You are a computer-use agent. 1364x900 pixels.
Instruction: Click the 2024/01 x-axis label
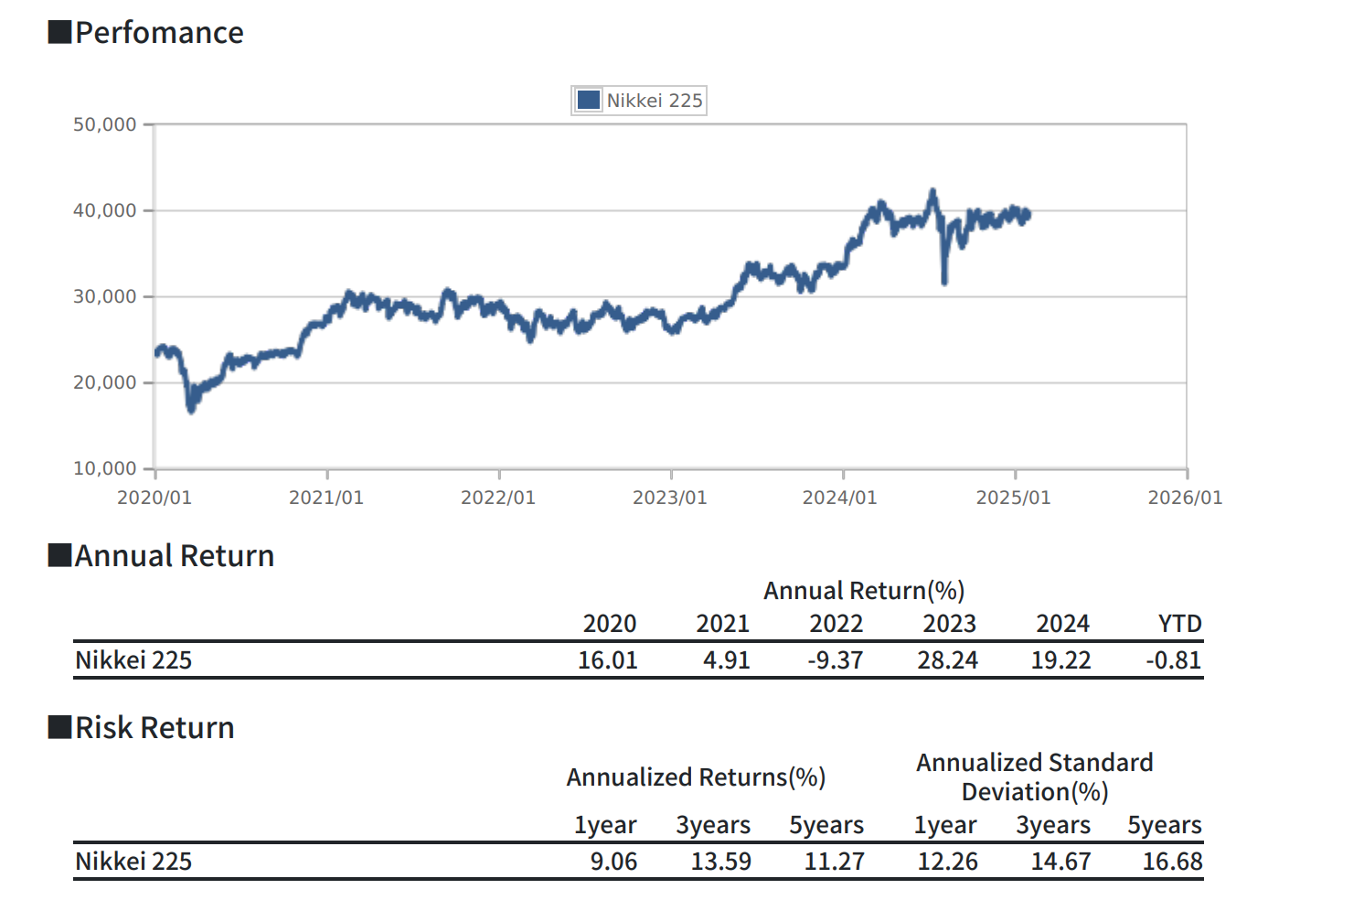pos(840,498)
